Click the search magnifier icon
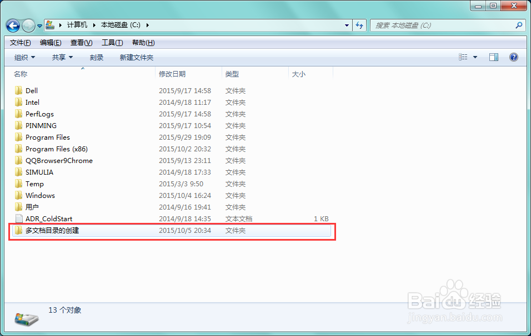The width and height of the screenshot is (531, 336). (519, 25)
